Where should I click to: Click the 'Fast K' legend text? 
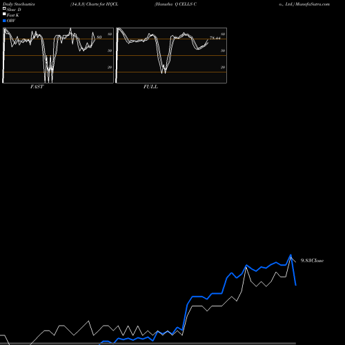pos(13,15)
